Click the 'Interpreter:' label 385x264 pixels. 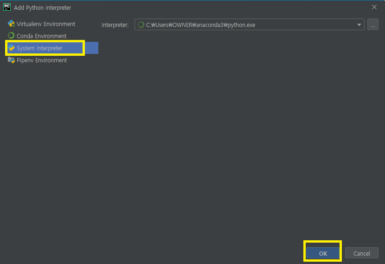(115, 25)
